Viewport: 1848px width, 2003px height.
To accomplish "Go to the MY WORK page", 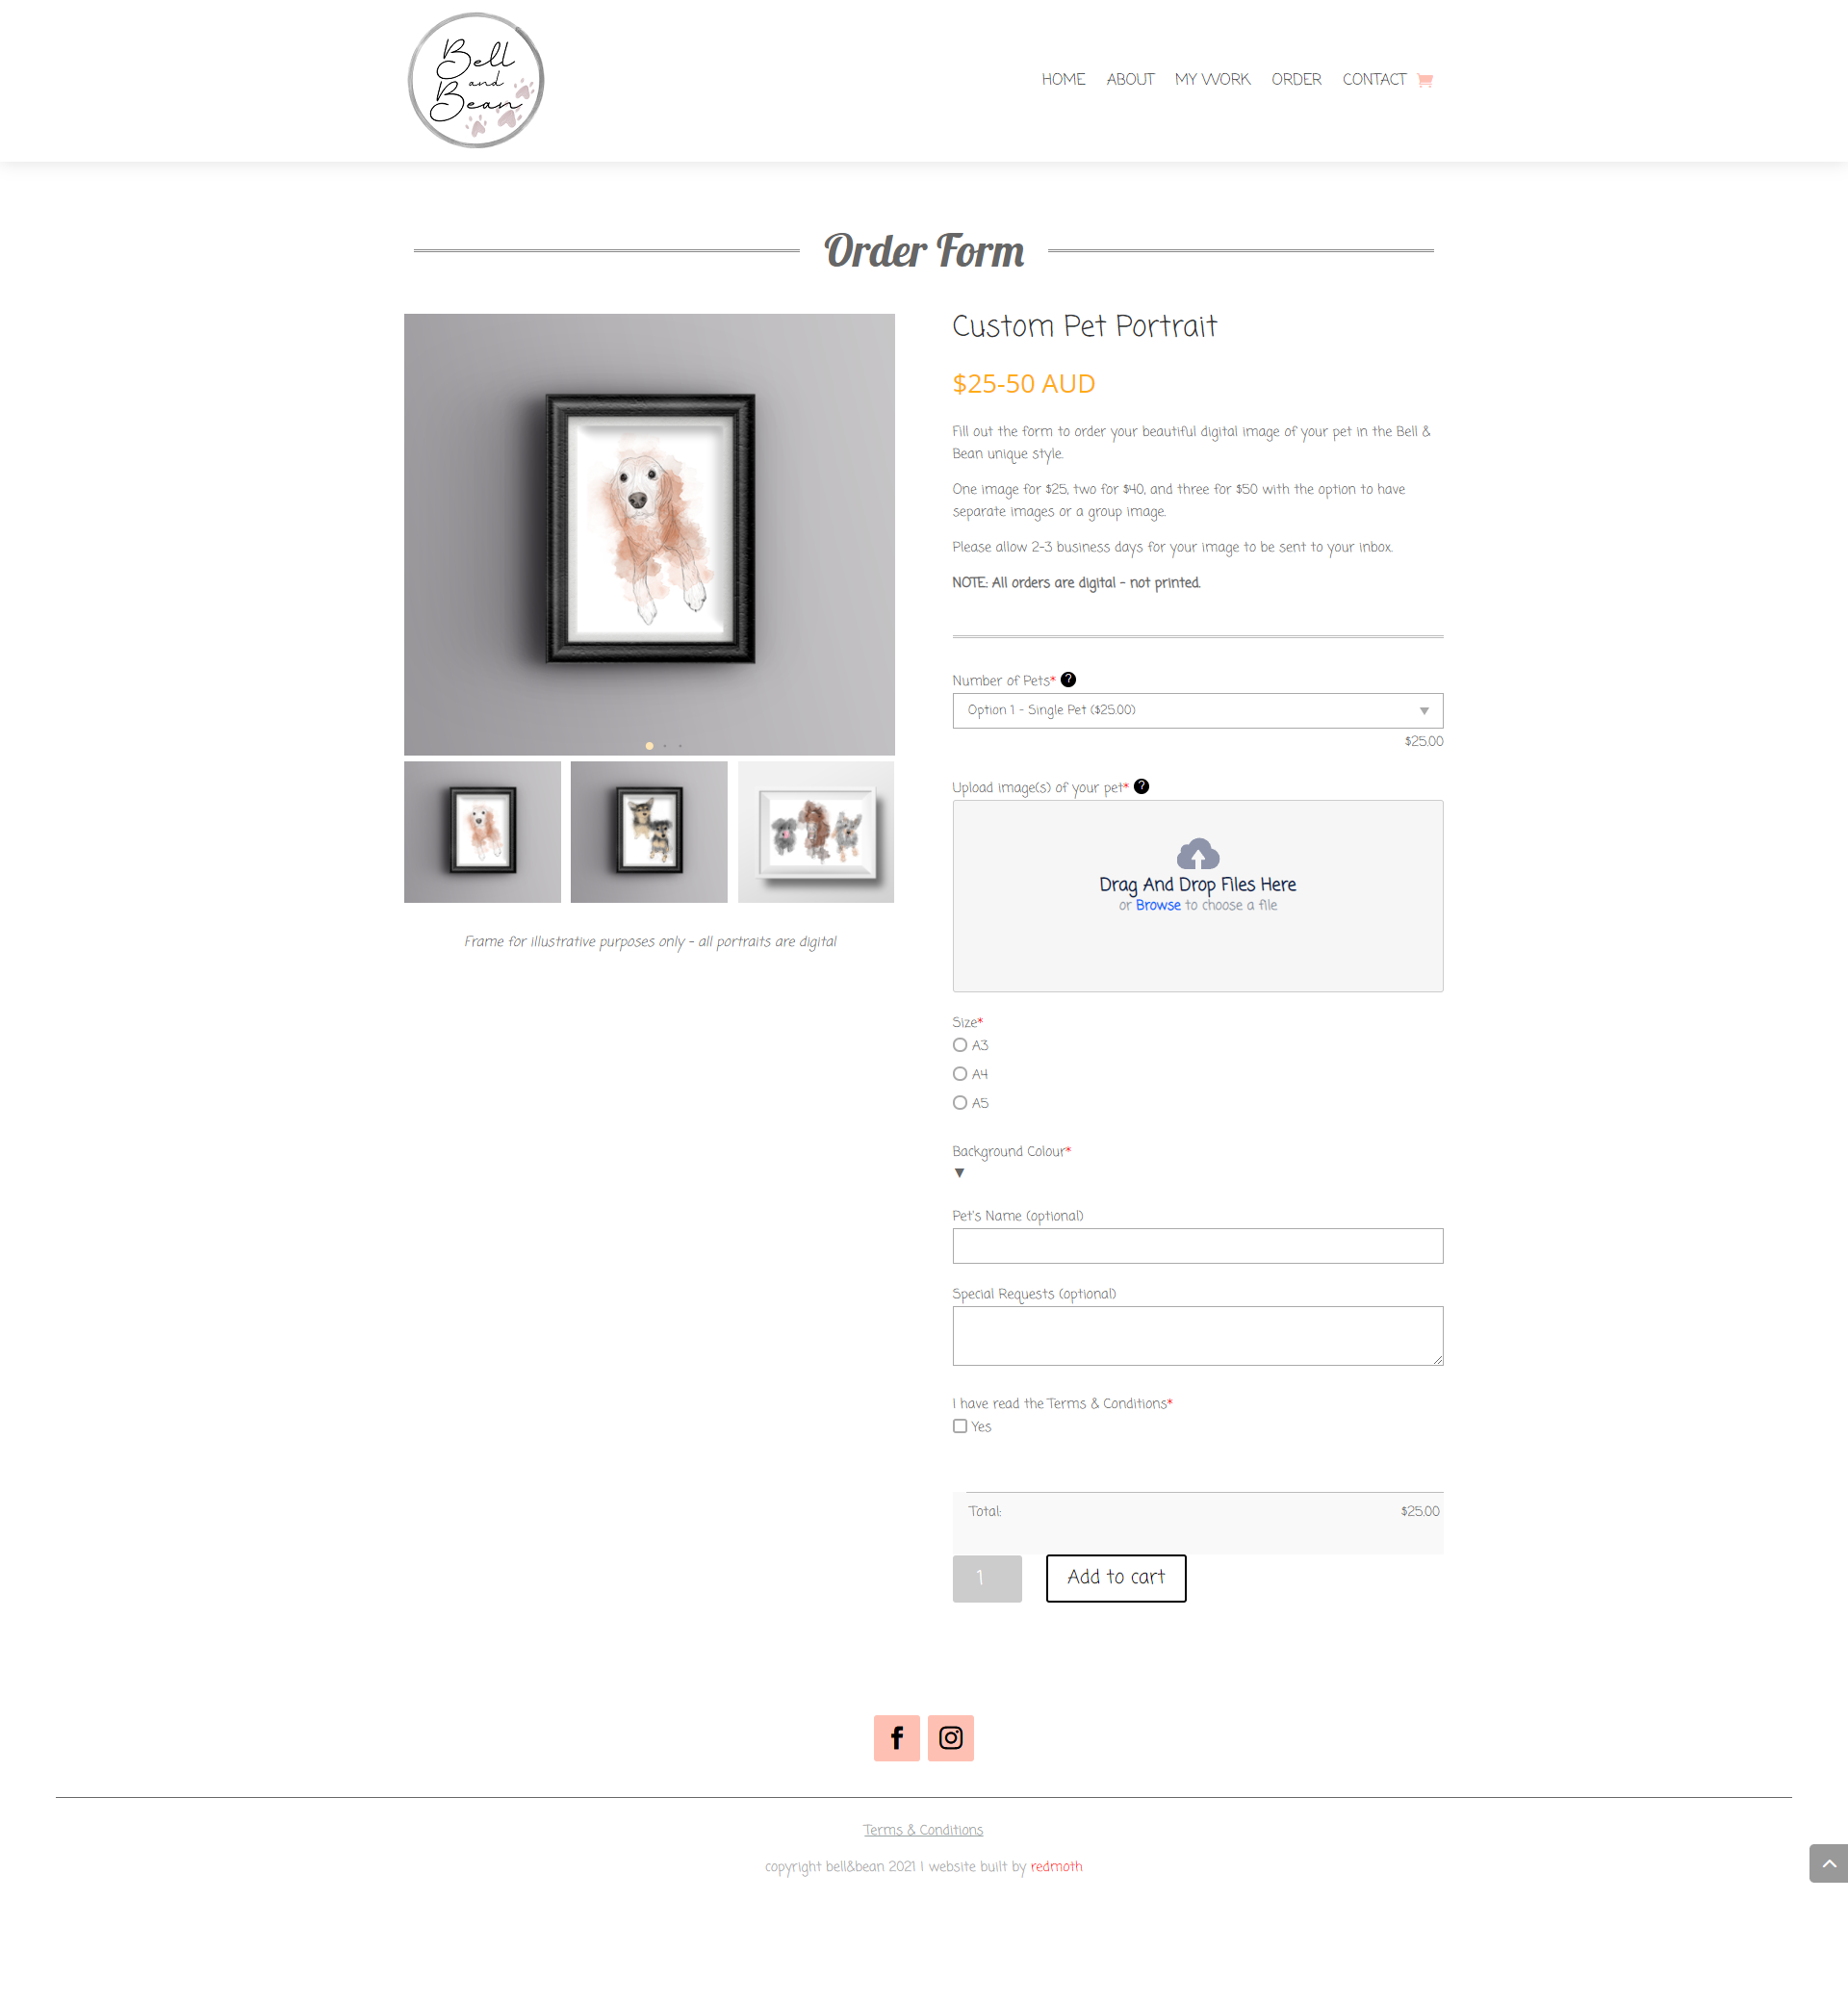I will pyautogui.click(x=1212, y=79).
